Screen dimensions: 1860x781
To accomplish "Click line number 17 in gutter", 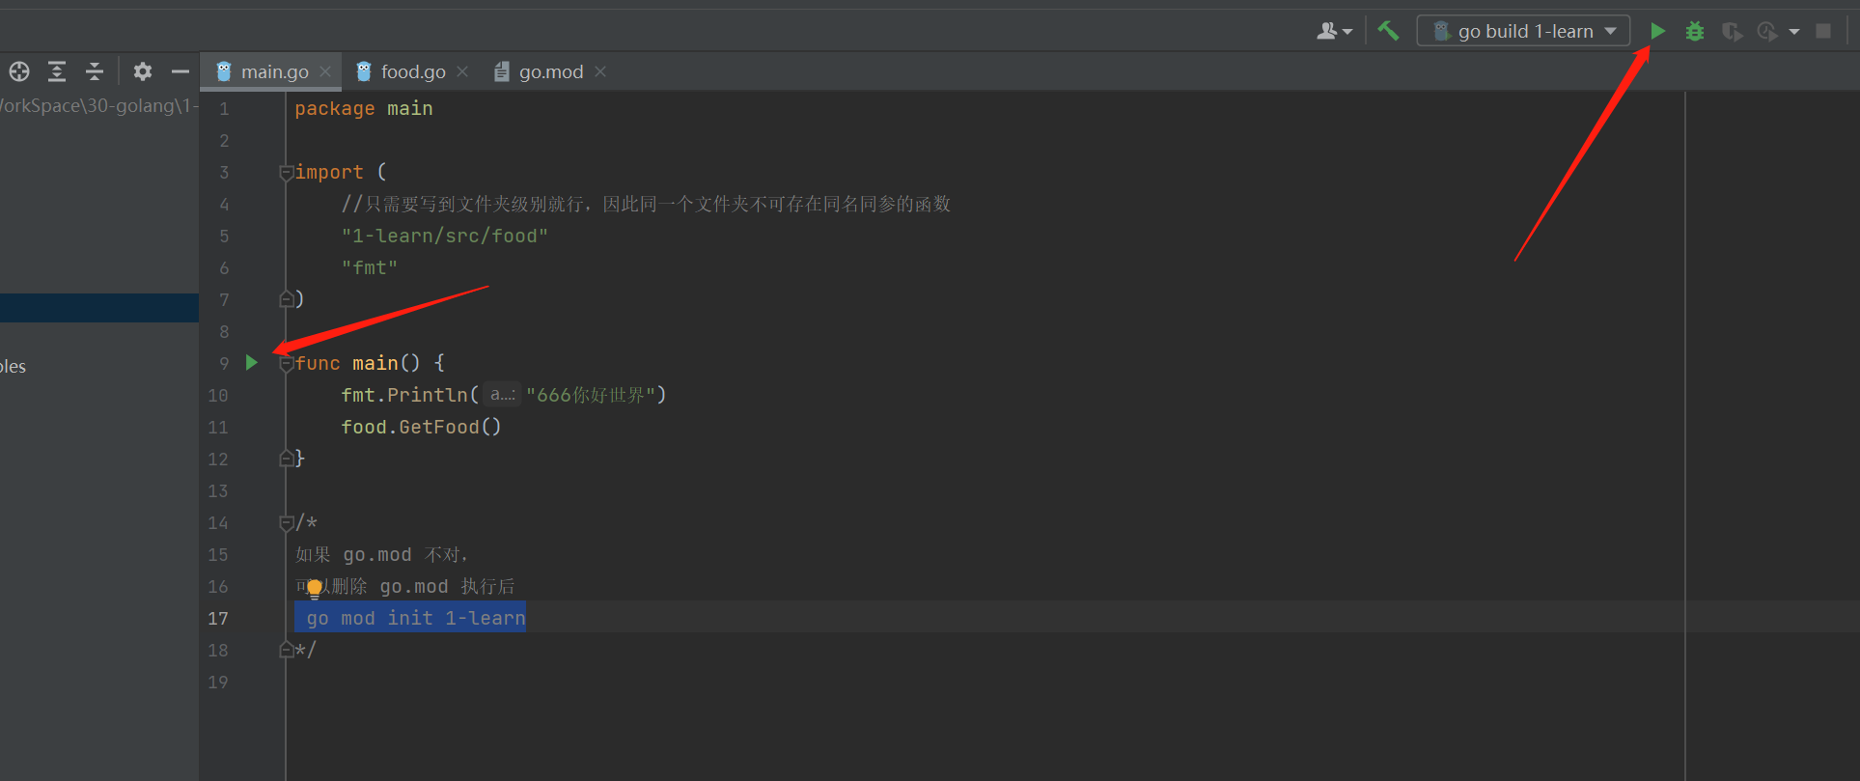I will (x=218, y=618).
